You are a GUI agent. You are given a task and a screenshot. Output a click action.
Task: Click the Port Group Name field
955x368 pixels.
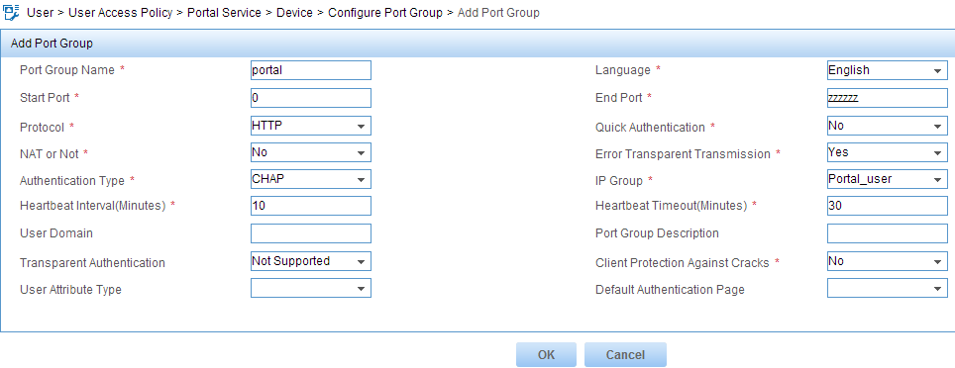point(311,70)
